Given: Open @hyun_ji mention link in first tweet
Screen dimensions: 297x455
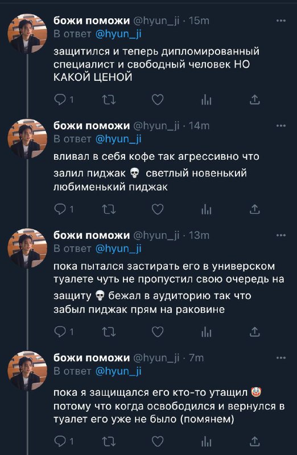Looking at the screenshot, I should (x=118, y=34).
